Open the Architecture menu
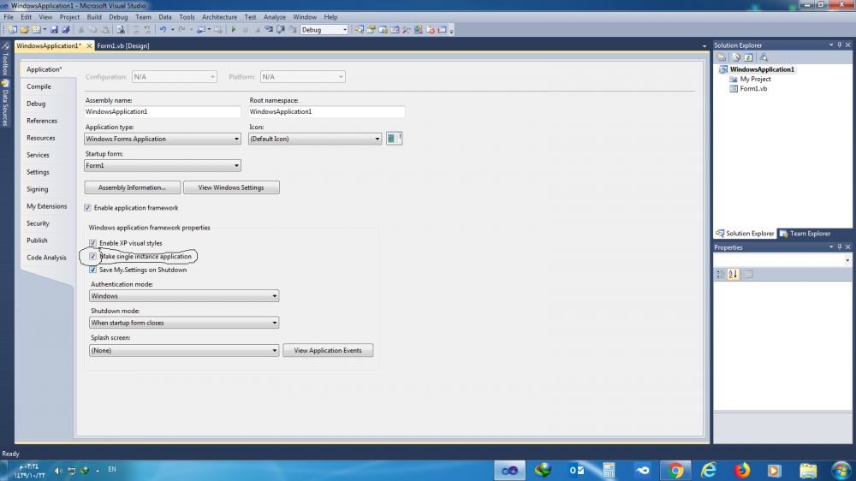Image resolution: width=856 pixels, height=481 pixels. click(x=219, y=17)
